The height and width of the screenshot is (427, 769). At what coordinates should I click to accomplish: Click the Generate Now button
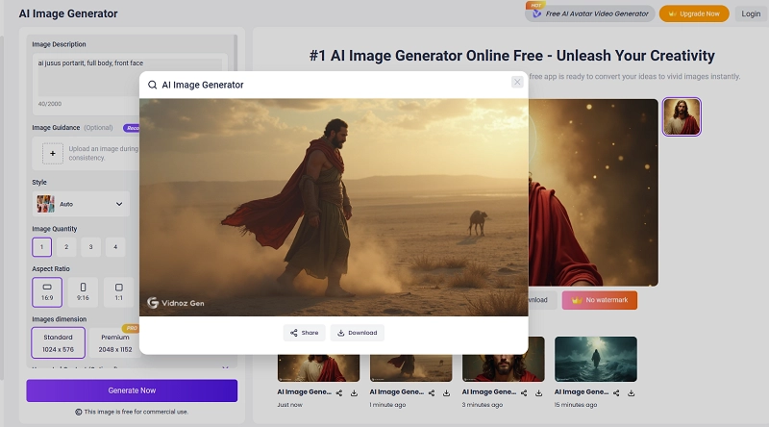(132, 390)
